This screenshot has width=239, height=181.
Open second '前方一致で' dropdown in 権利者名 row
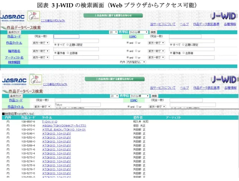(156, 51)
